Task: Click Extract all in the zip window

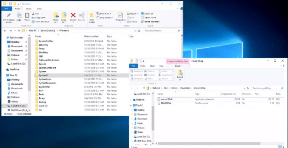Action: [180, 75]
